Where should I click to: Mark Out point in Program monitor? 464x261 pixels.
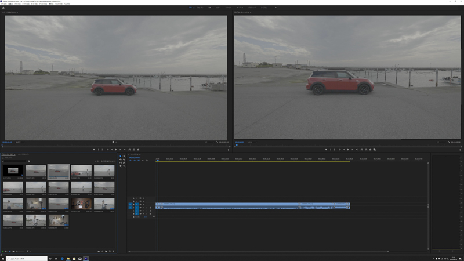[335, 150]
